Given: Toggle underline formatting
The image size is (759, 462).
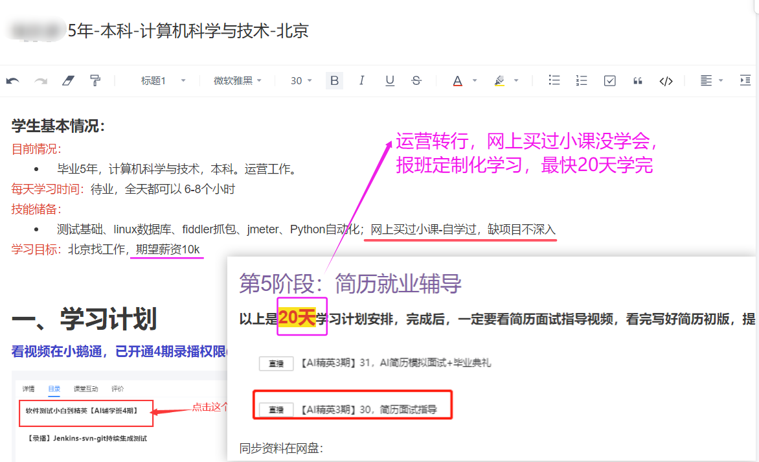Looking at the screenshot, I should tap(389, 81).
